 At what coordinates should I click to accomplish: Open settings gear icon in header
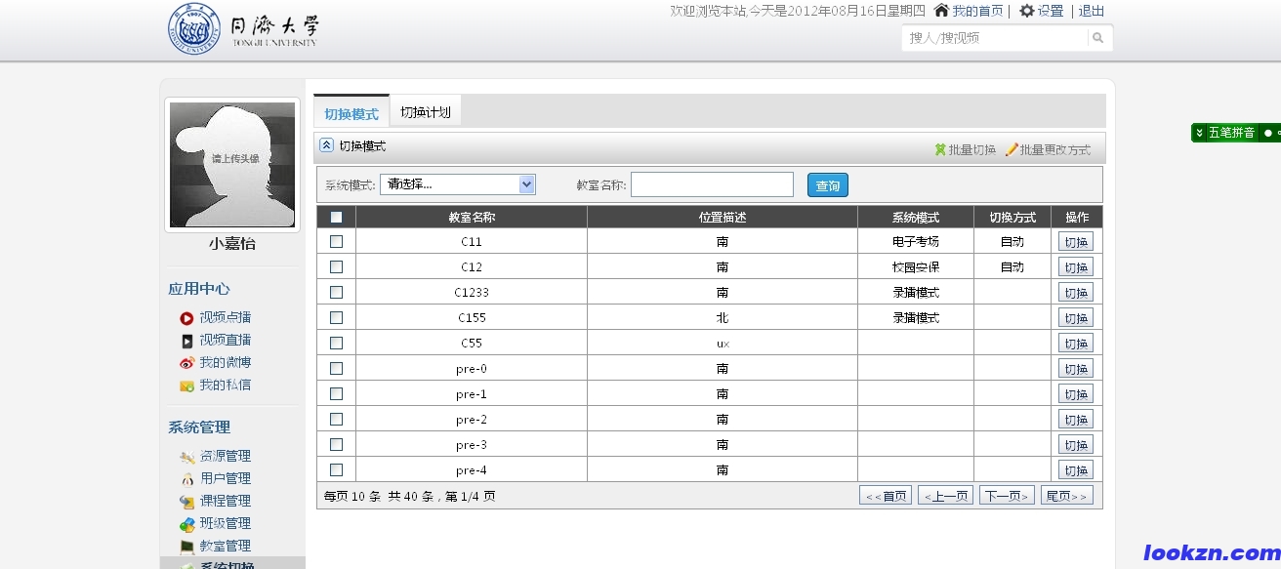pos(1026,11)
